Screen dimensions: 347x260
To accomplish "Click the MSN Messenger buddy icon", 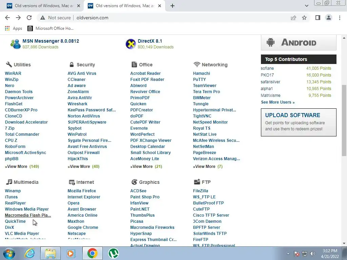I will 16,44.
